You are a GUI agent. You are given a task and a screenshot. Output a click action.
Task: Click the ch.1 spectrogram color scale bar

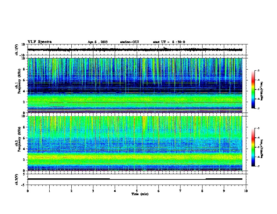(x=253, y=90)
